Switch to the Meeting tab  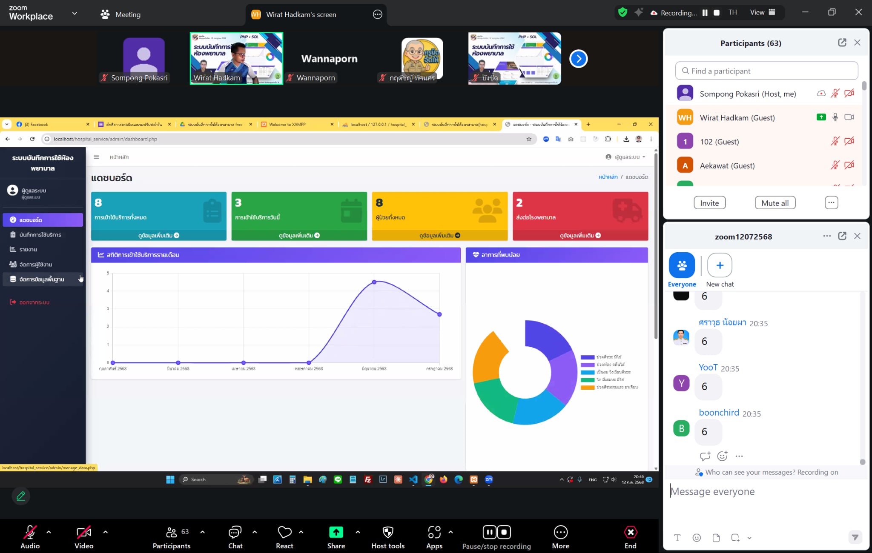[120, 14]
